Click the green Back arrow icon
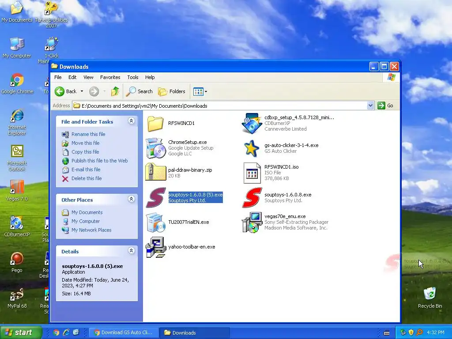This screenshot has width=452, height=339. pos(60,91)
